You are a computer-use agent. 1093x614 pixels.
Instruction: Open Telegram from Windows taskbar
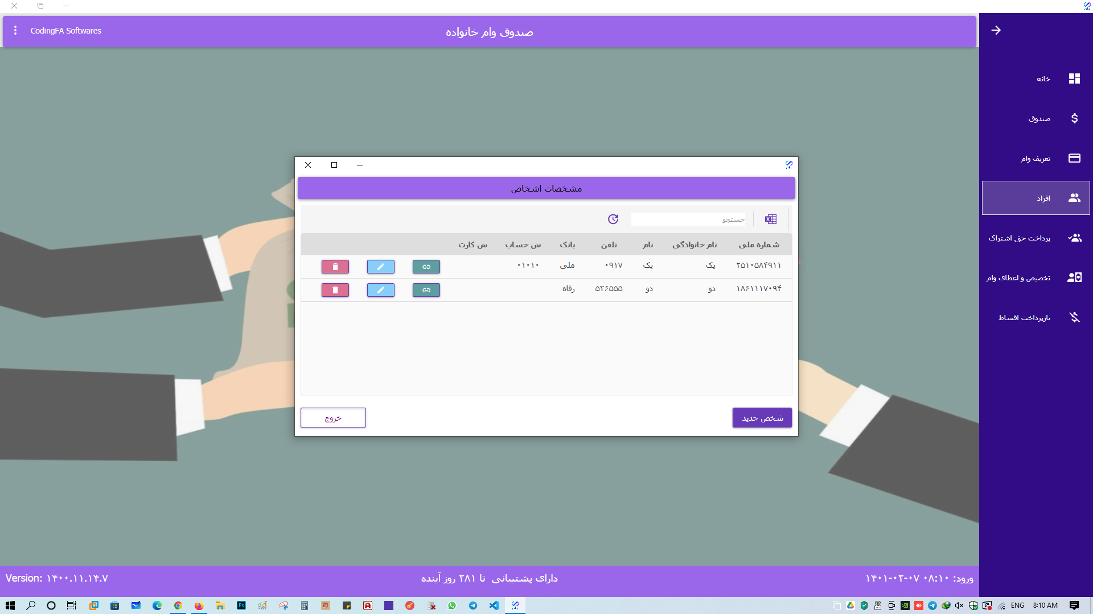tap(473, 605)
